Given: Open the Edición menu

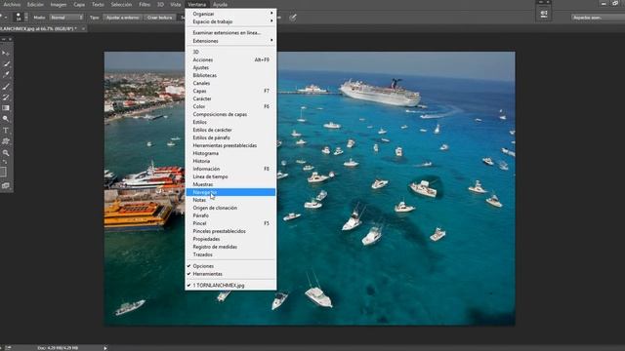Looking at the screenshot, I should pos(35,4).
